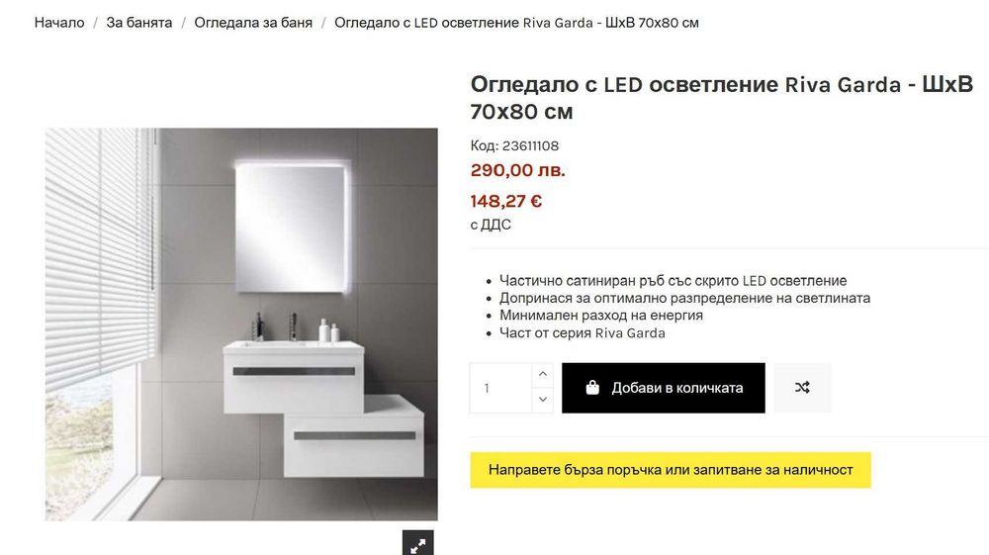The width and height of the screenshot is (989, 555).
Task: Click the shopping bag icon on the cart button
Action: 592,388
